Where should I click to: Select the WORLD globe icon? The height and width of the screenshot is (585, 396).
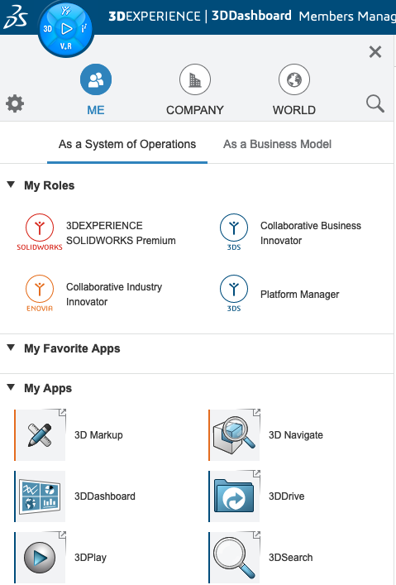pyautogui.click(x=294, y=79)
